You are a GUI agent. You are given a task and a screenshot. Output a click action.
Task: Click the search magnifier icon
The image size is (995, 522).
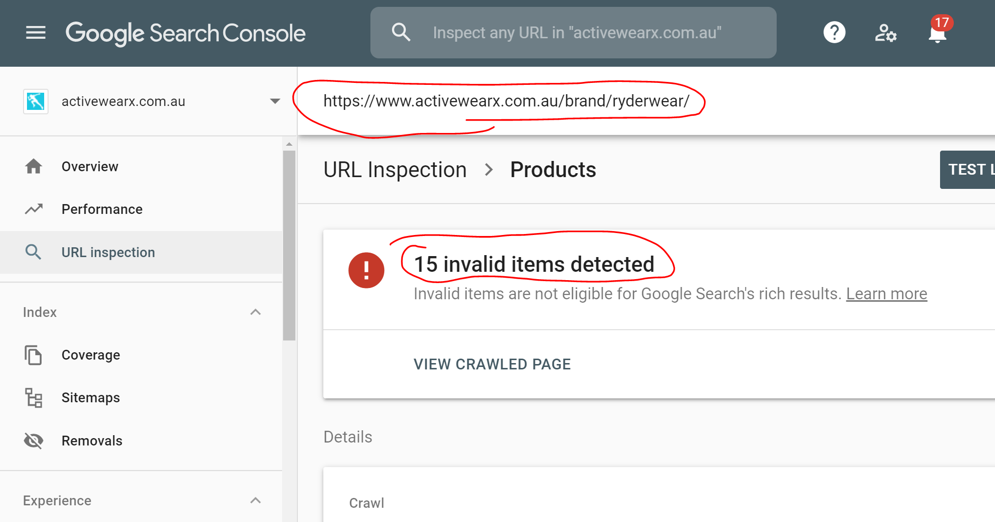pyautogui.click(x=401, y=32)
